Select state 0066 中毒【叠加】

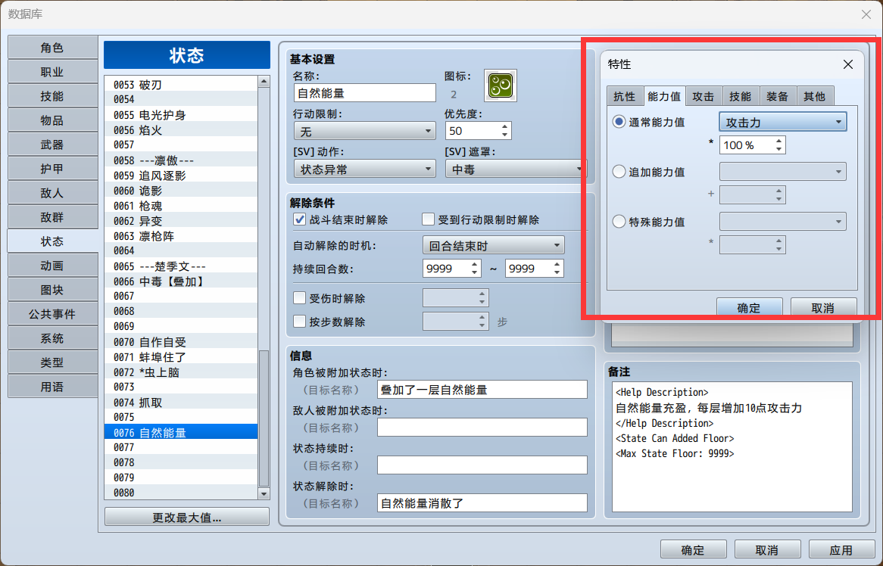pyautogui.click(x=181, y=281)
